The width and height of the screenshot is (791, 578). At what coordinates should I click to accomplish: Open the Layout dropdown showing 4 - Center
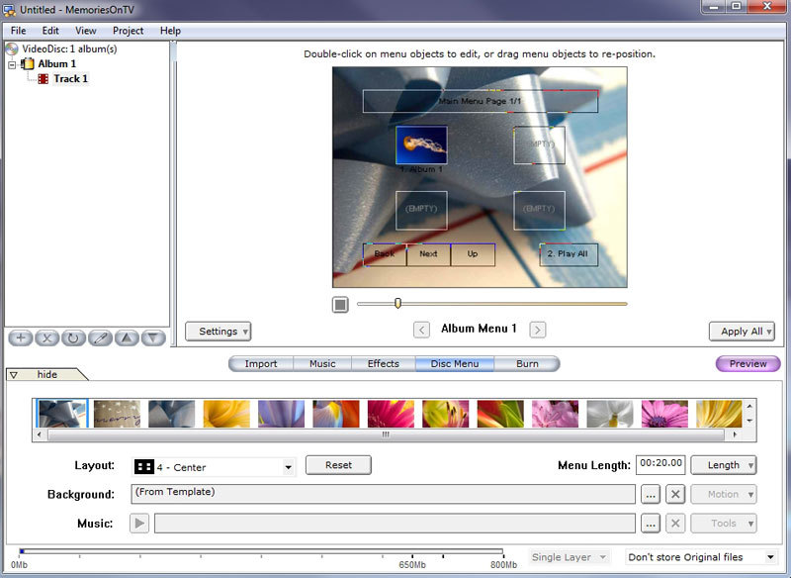[x=288, y=466]
